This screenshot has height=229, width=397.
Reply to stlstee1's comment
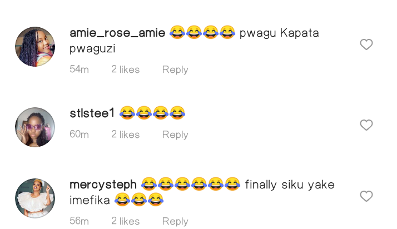(175, 135)
